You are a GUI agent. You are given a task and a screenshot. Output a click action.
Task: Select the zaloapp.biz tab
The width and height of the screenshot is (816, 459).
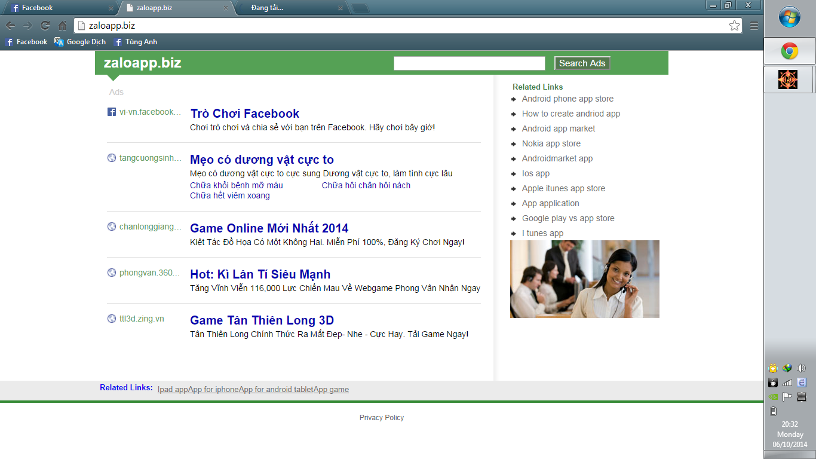pyautogui.click(x=174, y=8)
